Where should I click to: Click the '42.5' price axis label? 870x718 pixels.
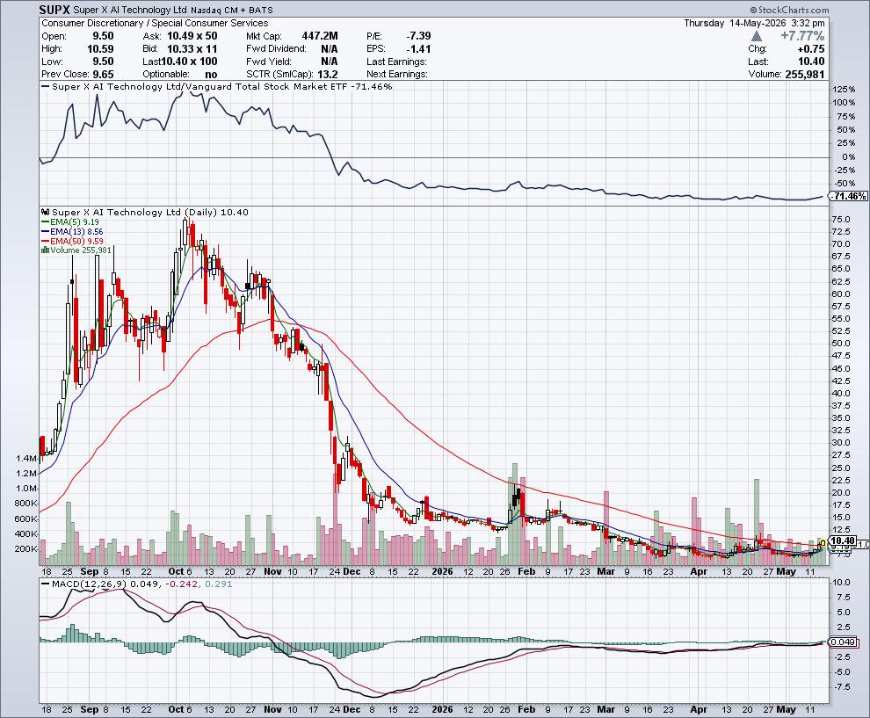841,381
